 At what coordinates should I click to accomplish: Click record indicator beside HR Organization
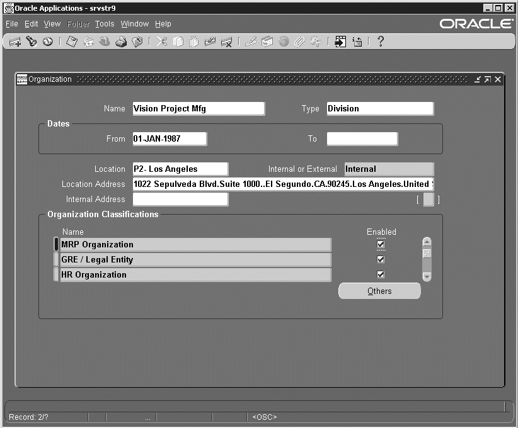point(56,275)
